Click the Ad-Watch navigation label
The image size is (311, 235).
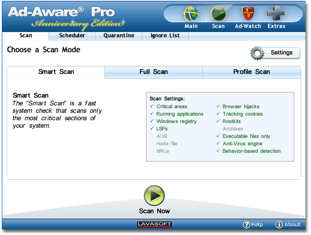(248, 26)
